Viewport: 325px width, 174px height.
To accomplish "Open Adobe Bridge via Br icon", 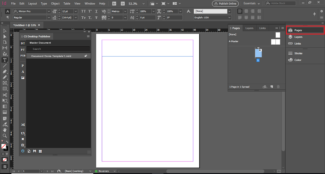I will click(x=114, y=4).
